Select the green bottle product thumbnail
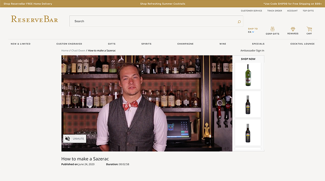This screenshot has height=181, width=325. click(x=248, y=75)
